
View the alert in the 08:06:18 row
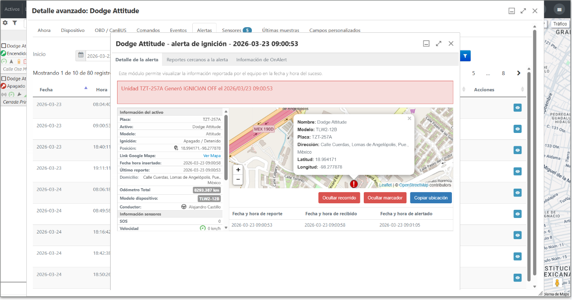(518, 193)
